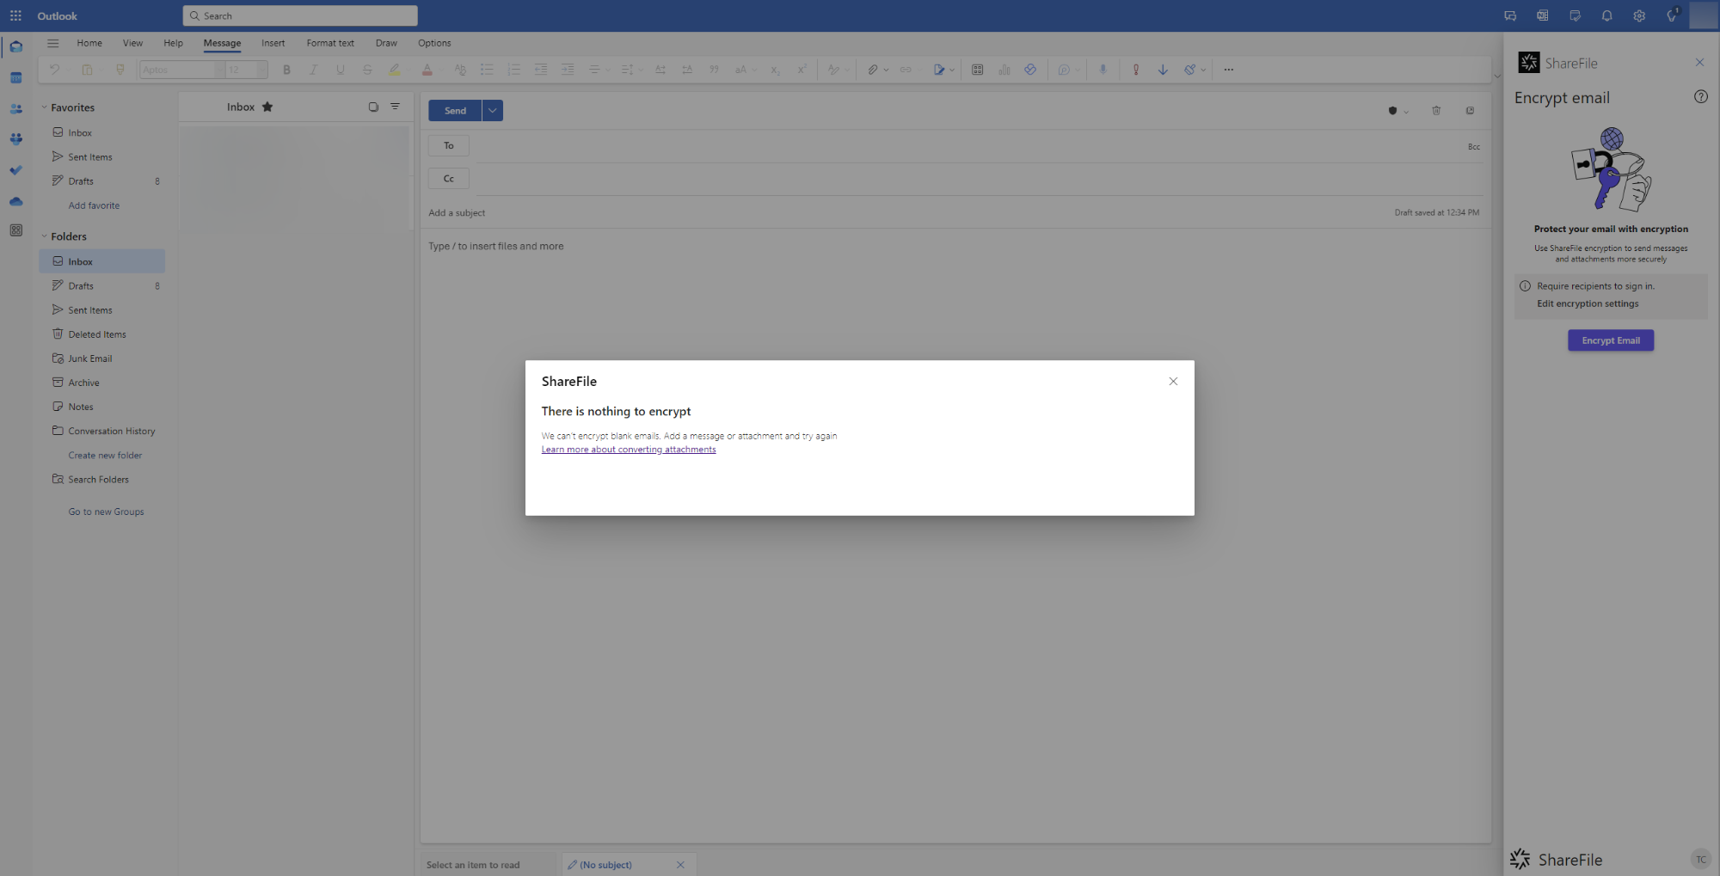Image resolution: width=1720 pixels, height=876 pixels.
Task: Toggle the hamburger navigation pane button
Action: [52, 43]
